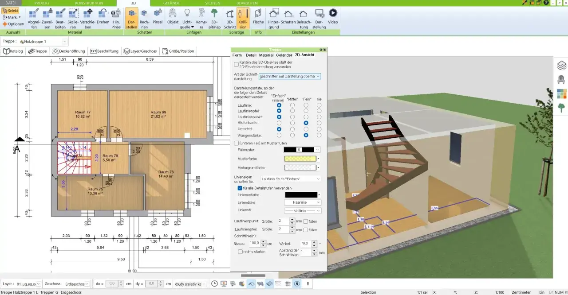Image resolution: width=568 pixels, height=295 pixels.
Task: Insert a 3D-Bitmap
Action: (x=214, y=19)
